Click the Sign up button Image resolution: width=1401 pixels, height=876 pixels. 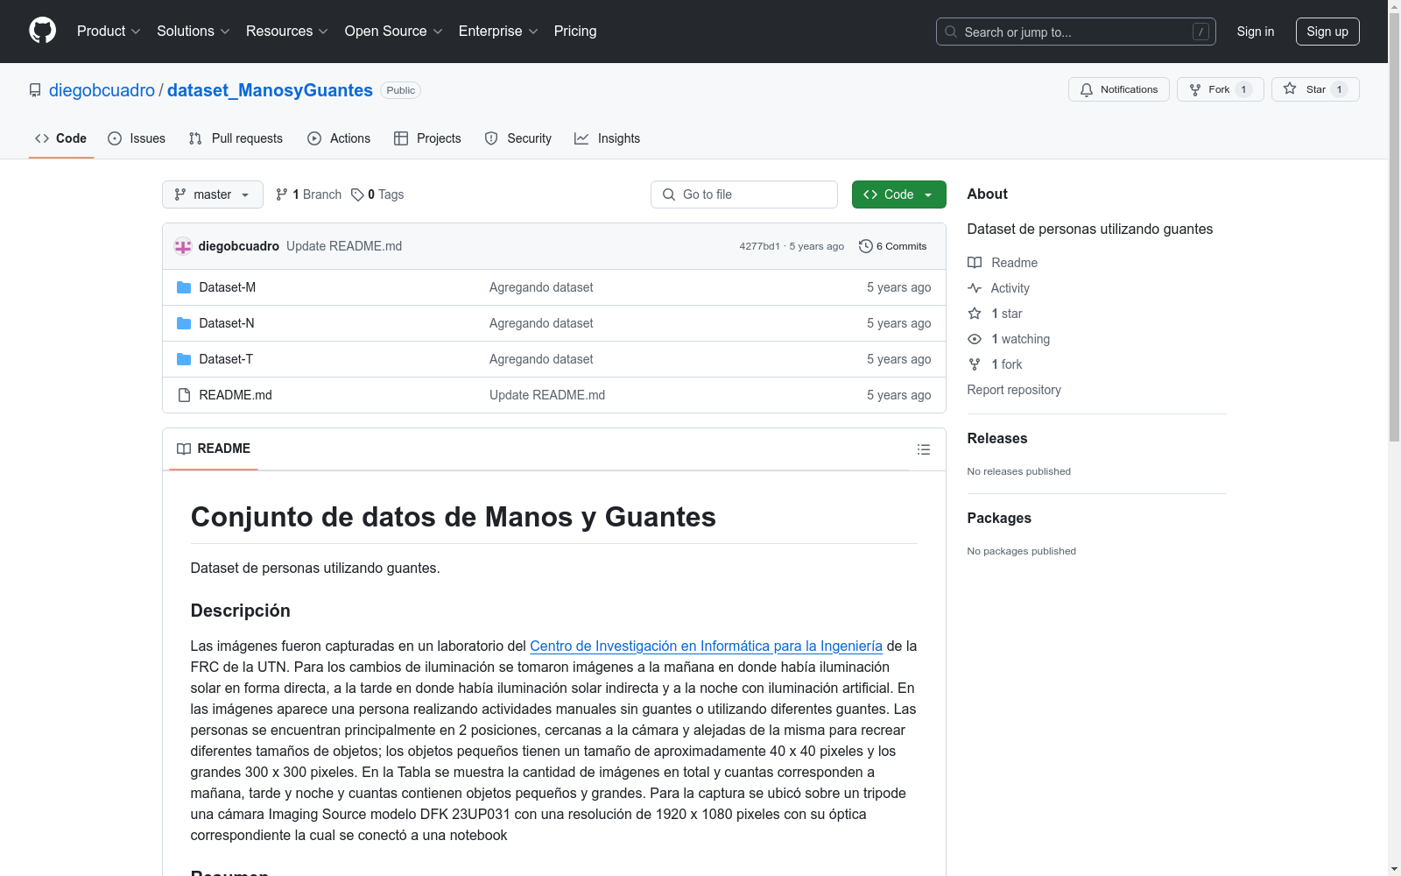click(x=1327, y=32)
